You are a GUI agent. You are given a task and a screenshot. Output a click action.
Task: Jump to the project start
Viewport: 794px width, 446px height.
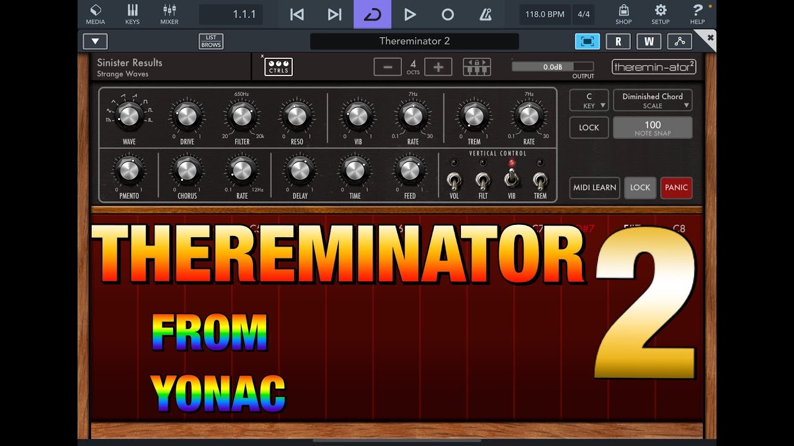pos(297,14)
